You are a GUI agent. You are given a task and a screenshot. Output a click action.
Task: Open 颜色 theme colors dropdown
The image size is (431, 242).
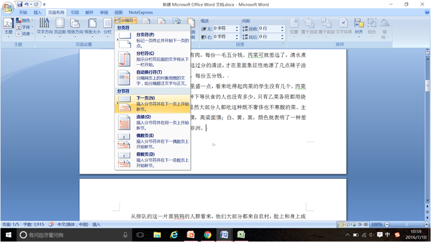[24, 20]
